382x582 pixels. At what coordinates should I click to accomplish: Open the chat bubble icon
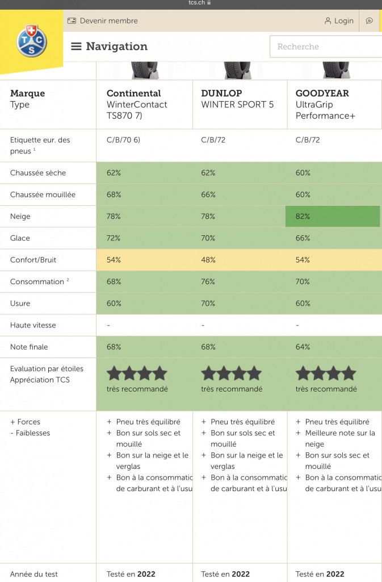[x=370, y=21]
